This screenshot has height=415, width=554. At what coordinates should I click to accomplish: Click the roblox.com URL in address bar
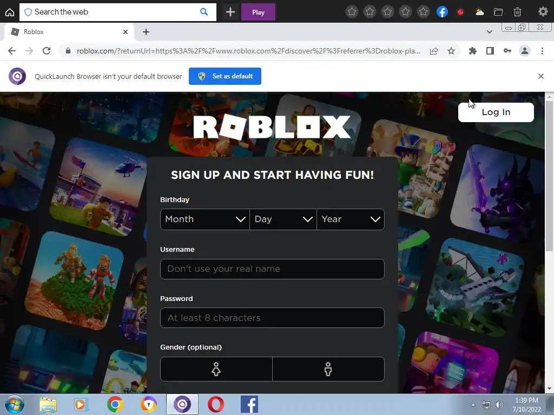tap(248, 51)
